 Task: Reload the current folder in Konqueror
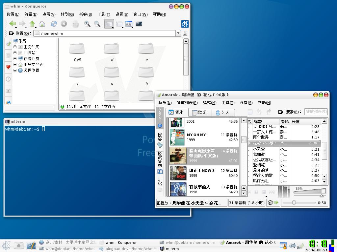pyautogui.click(x=54, y=24)
